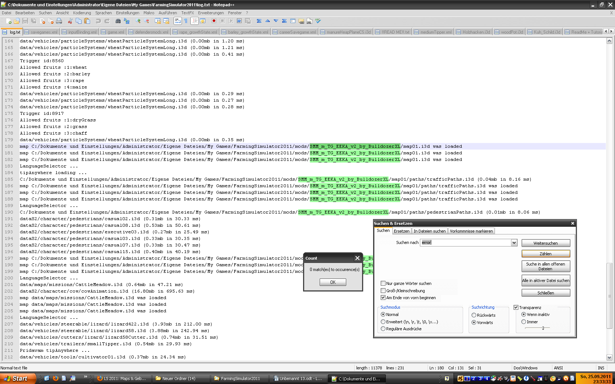Click the Synchronize vertical scrolling icon
The width and height of the screenshot is (615, 384).
pyautogui.click(x=158, y=21)
